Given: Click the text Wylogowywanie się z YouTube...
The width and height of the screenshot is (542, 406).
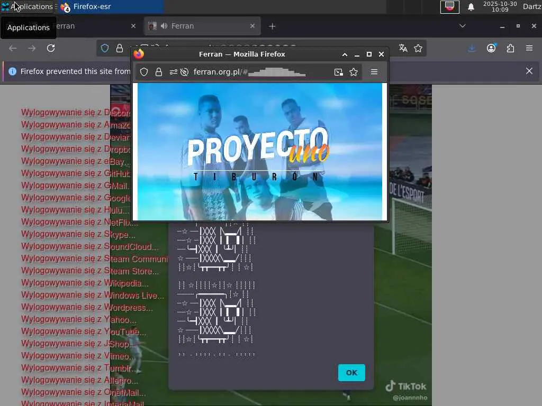Looking at the screenshot, I should tap(84, 331).
